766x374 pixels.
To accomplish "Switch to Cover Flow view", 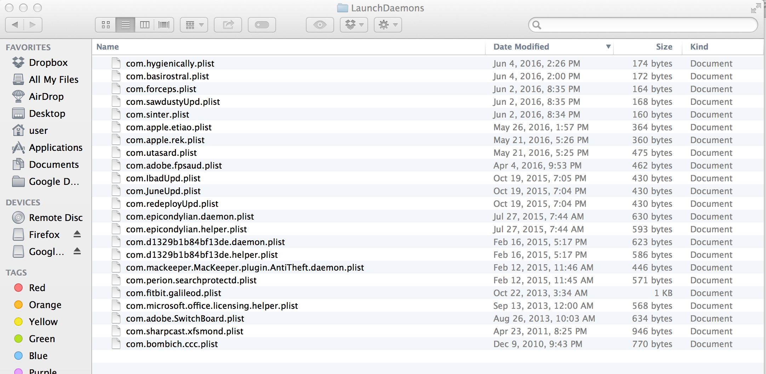I will tap(164, 25).
